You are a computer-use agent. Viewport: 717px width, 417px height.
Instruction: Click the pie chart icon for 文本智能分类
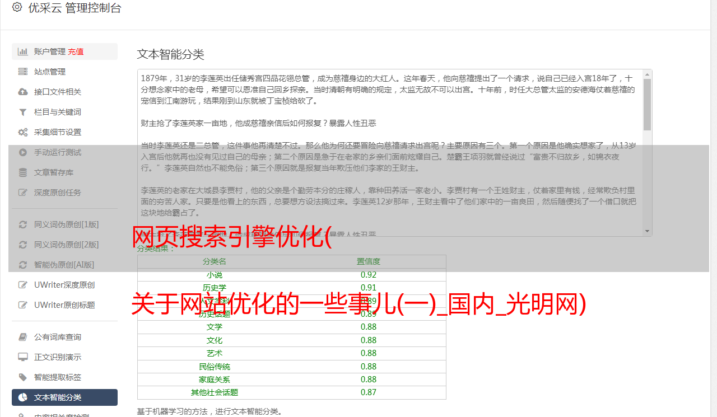(22, 397)
